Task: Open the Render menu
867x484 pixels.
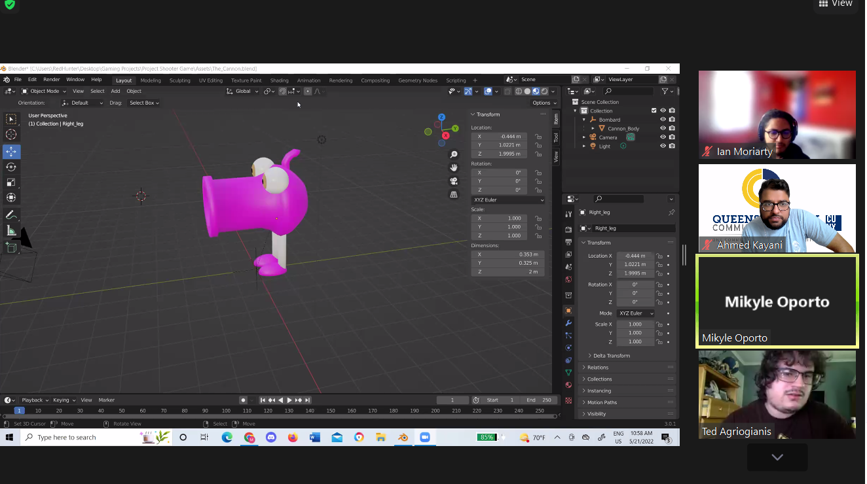Action: coord(52,80)
